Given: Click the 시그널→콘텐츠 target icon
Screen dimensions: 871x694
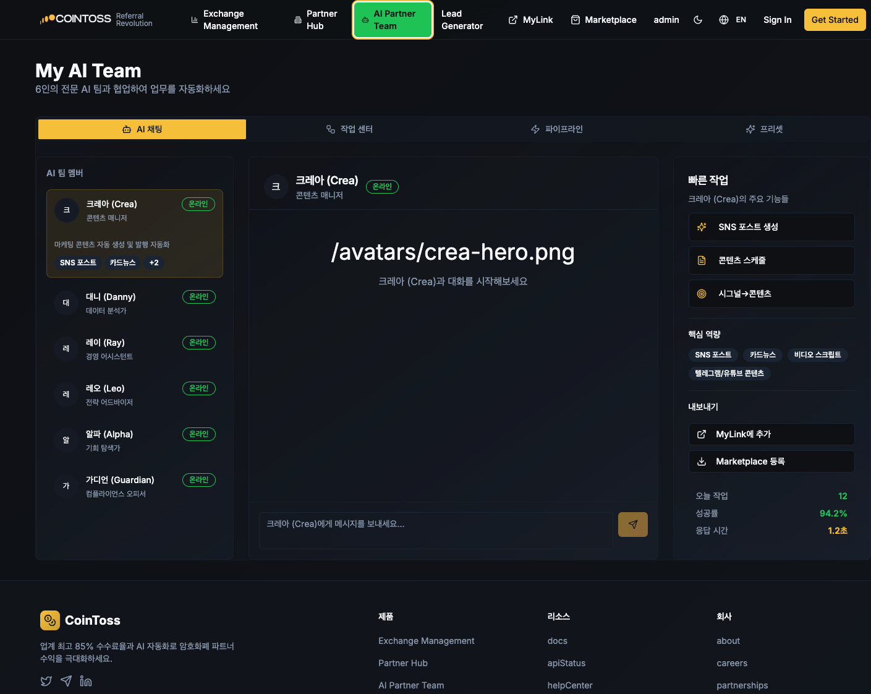Looking at the screenshot, I should (x=702, y=294).
